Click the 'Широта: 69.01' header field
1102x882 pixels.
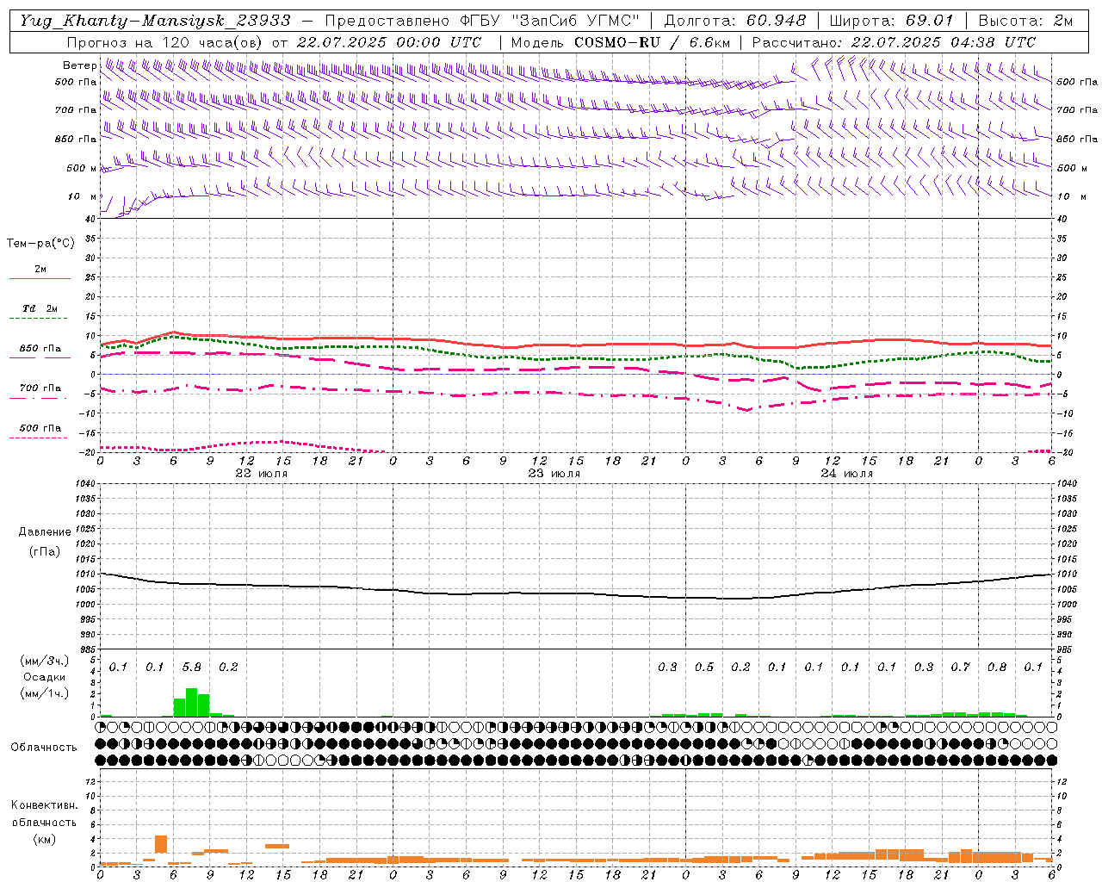point(891,21)
